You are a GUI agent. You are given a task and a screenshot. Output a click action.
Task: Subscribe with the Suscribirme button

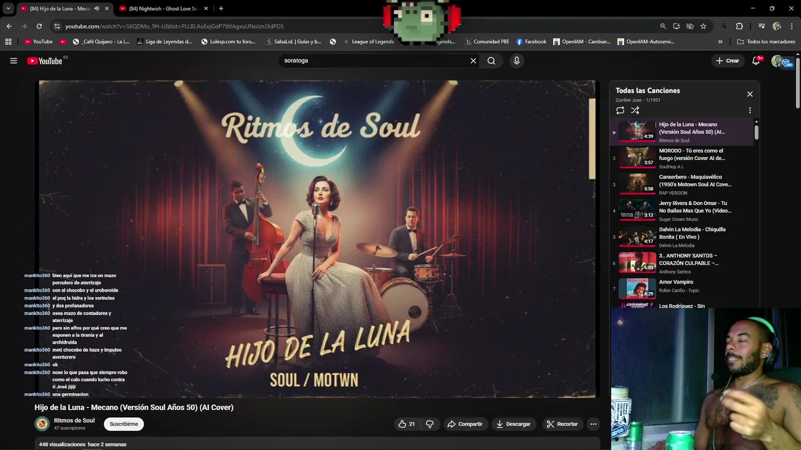point(124,424)
